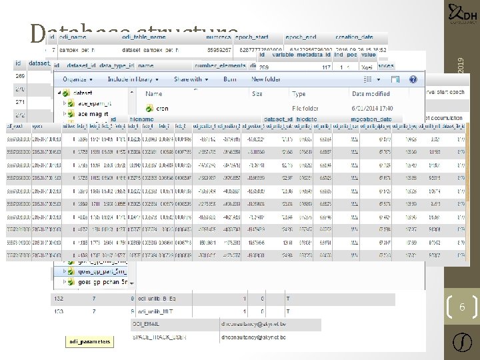Click the odi_parameters yellow label
The width and height of the screenshot is (480, 360).
[90, 341]
